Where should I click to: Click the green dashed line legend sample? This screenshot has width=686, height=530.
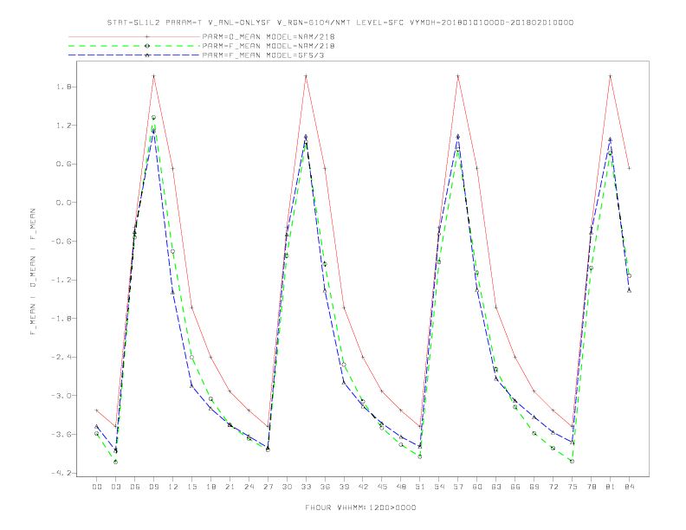[134, 46]
